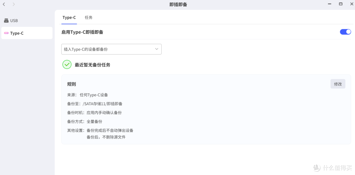Select Type-C text label in sidebar
This screenshot has width=355, height=175.
coord(17,33)
